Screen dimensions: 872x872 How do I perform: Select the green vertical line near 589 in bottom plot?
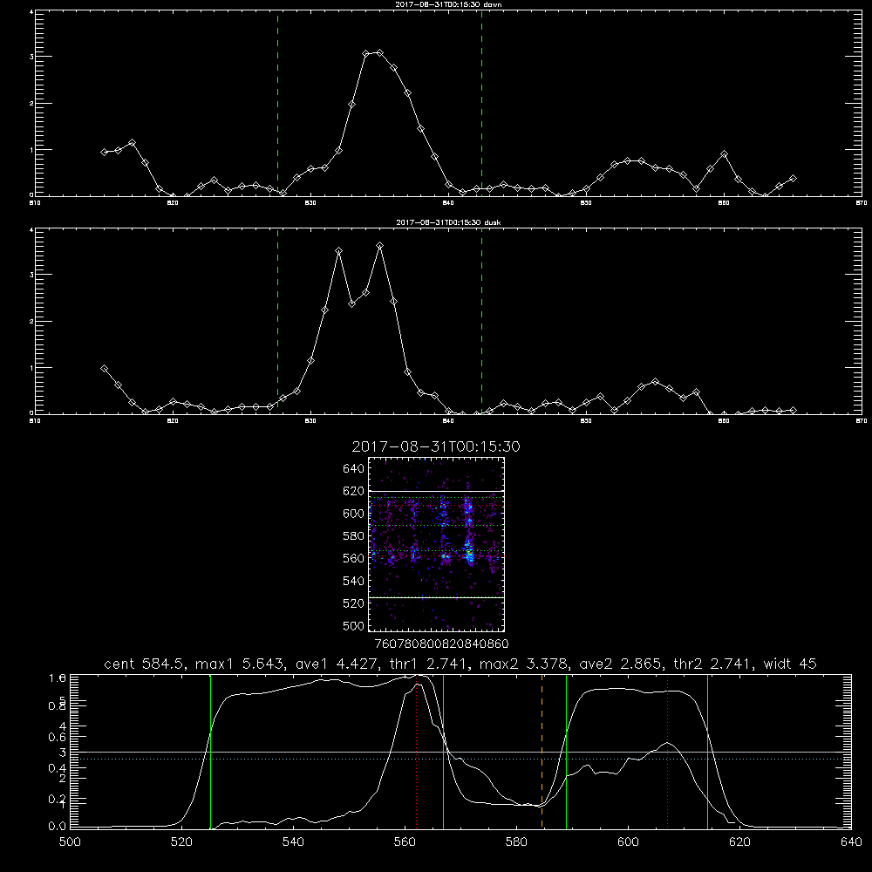(566, 751)
